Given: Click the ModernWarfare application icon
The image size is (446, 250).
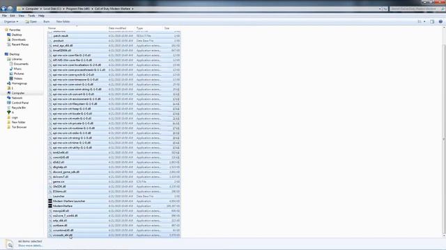Looking at the screenshot, I should coord(50,206).
